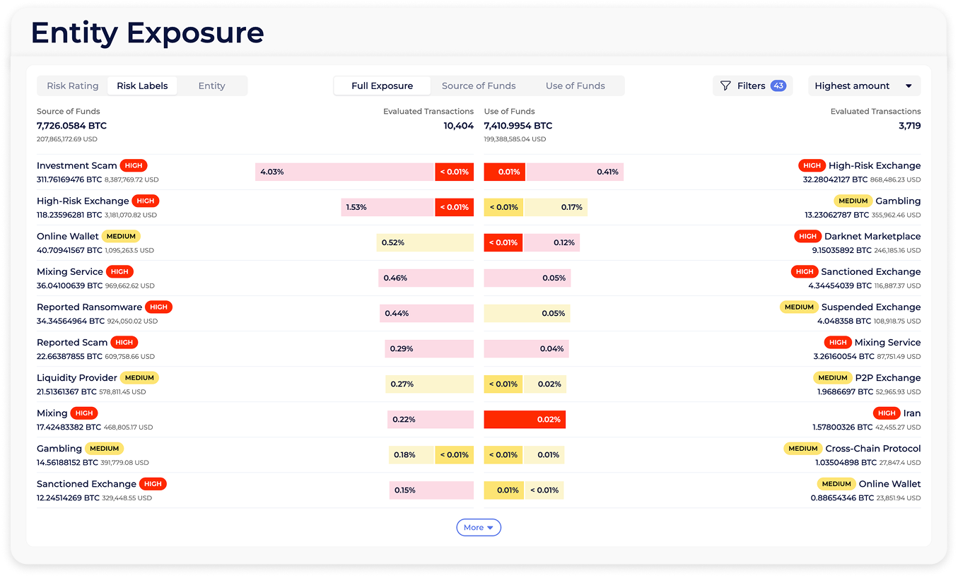This screenshot has width=958, height=578.
Task: Switch to the Source of Funds tab
Action: (479, 85)
